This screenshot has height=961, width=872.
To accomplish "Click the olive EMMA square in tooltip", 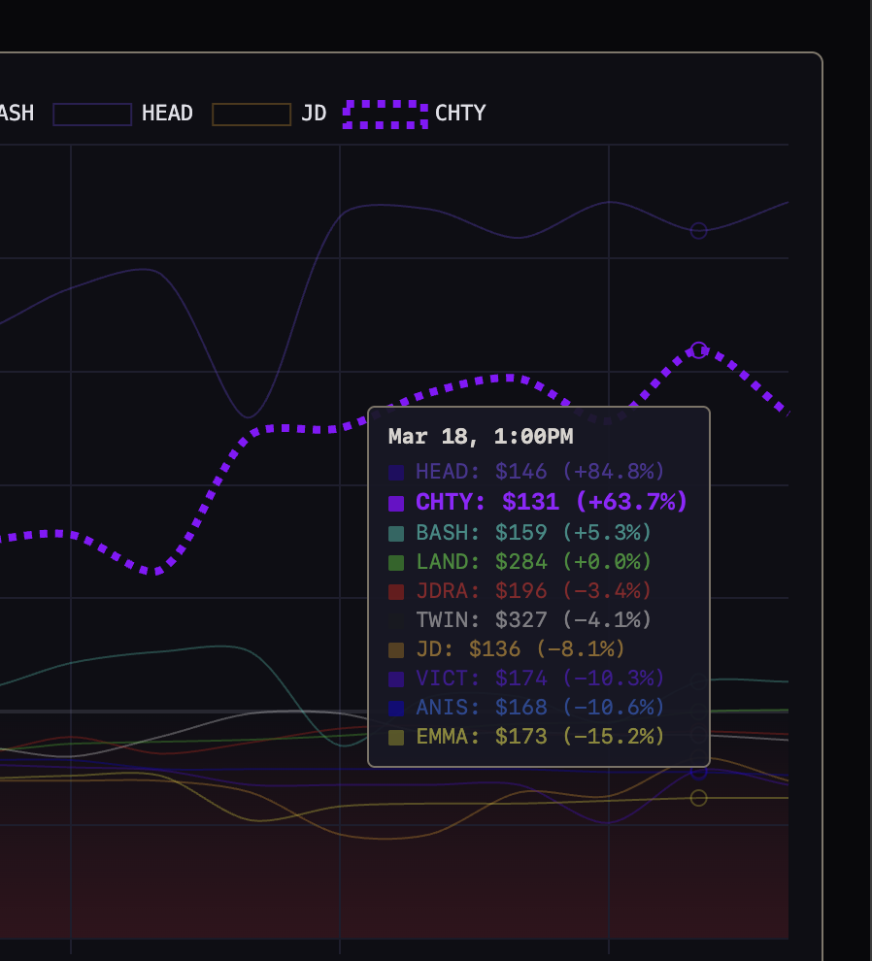I will pyautogui.click(x=396, y=738).
